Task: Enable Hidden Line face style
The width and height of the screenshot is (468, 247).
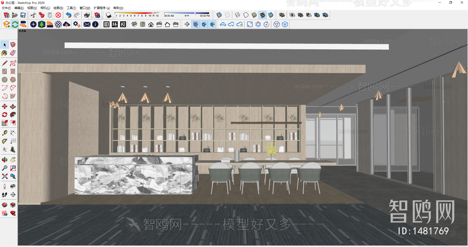Action: tap(246, 15)
